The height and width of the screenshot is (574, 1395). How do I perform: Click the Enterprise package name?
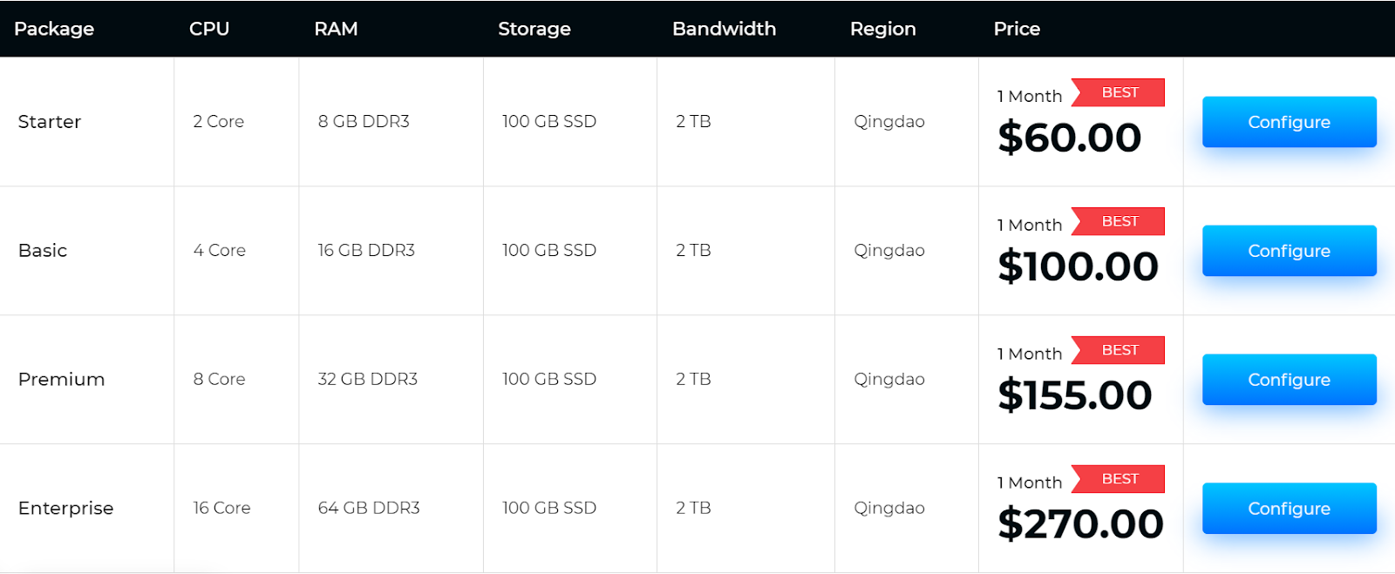click(x=66, y=509)
